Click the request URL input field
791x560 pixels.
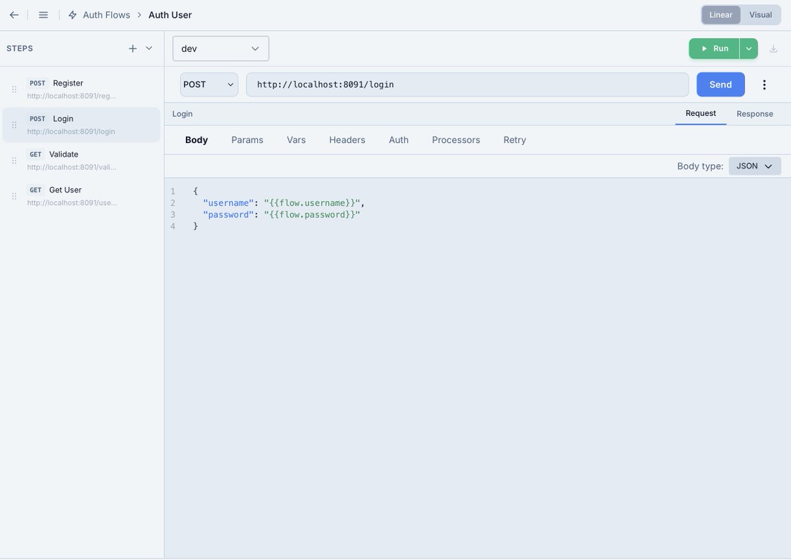point(467,84)
